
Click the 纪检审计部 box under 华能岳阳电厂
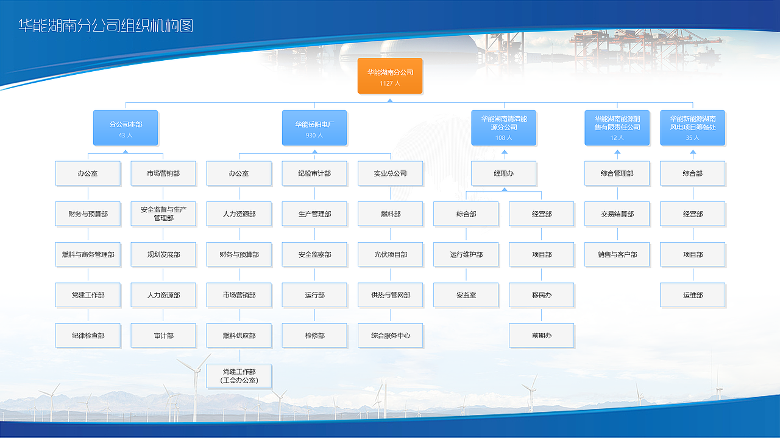click(314, 173)
